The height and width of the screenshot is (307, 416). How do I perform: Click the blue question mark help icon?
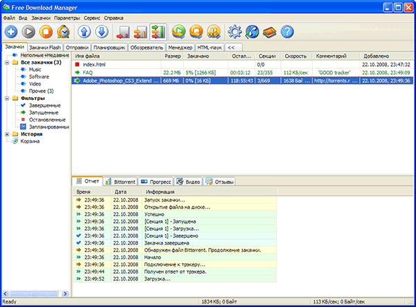coord(287,32)
